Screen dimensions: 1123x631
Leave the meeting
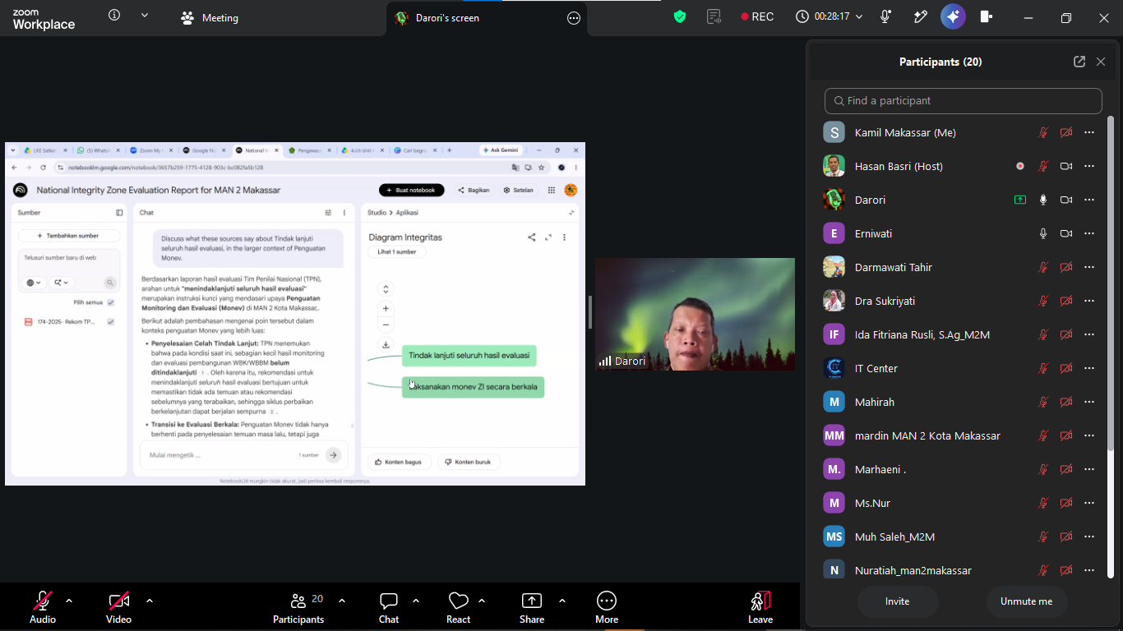pyautogui.click(x=760, y=608)
